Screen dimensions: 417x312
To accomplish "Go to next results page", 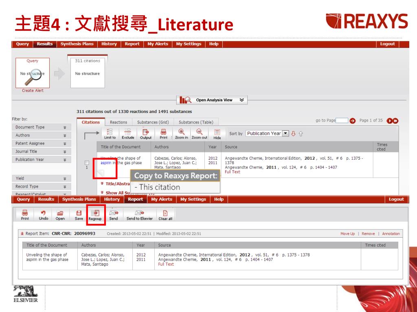I will coord(389,121).
